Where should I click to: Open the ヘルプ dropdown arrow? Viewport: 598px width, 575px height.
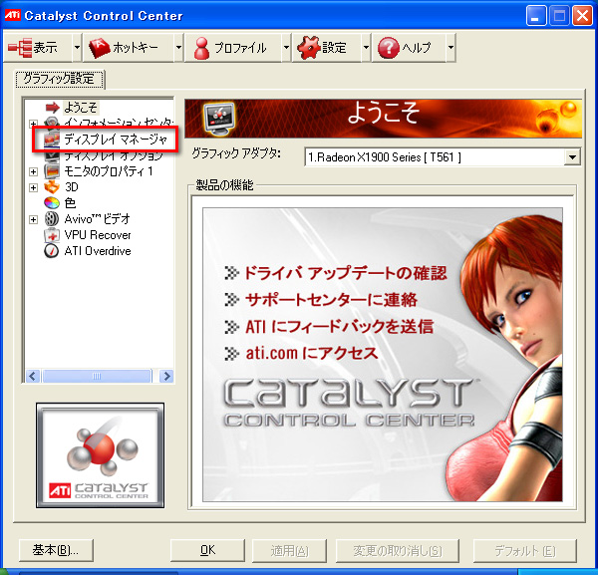450,48
